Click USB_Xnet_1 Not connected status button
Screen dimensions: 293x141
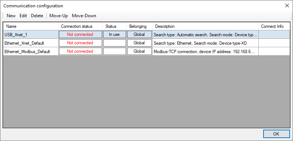coord(80,34)
